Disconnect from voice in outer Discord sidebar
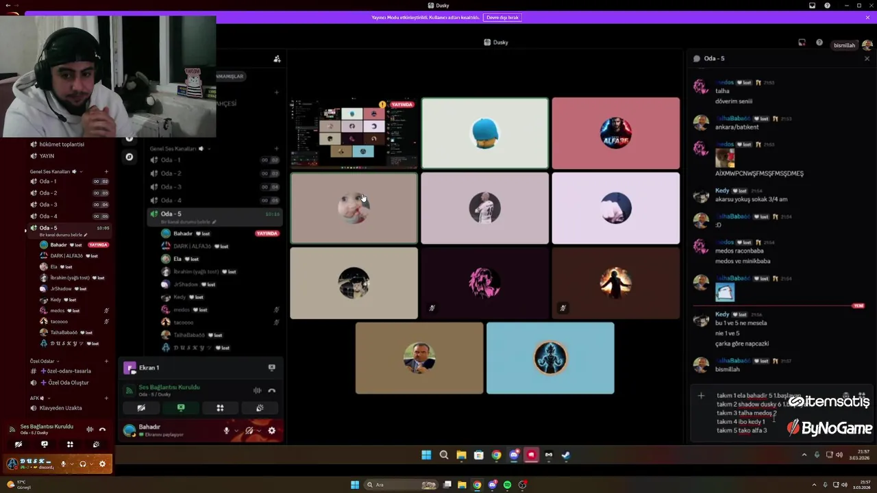This screenshot has width=877, height=493. pyautogui.click(x=102, y=429)
